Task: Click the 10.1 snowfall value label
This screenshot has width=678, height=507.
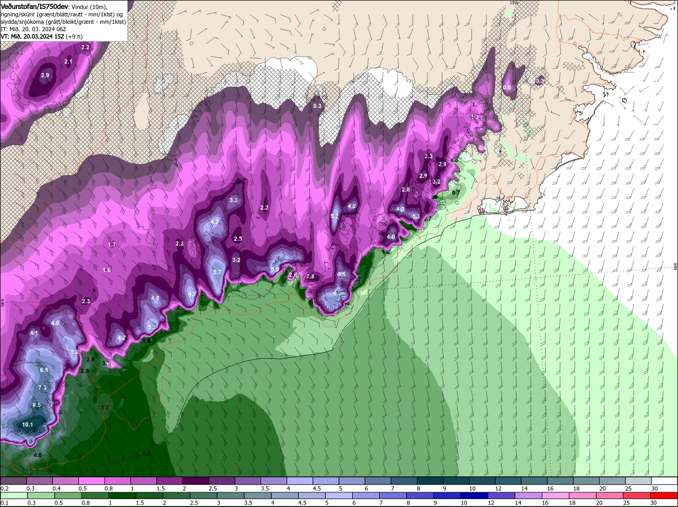Action: (x=28, y=424)
